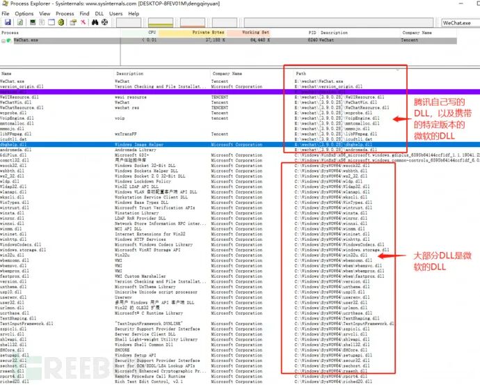Select the WeChatResource.dll row

[x=240, y=107]
